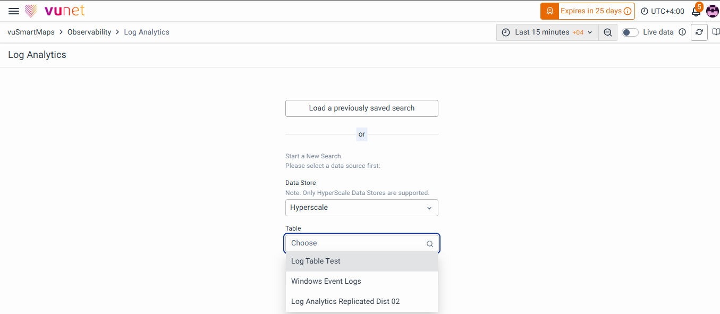Viewport: 720px width, 314px height.
Task: Open the Last 15 minutes time picker
Action: (x=547, y=32)
